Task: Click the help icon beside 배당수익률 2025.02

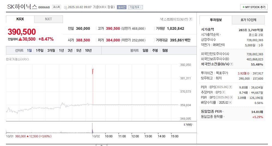Action: (230, 103)
